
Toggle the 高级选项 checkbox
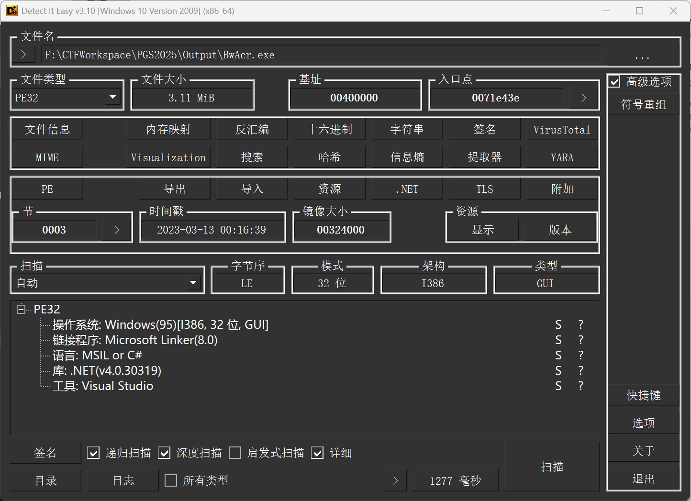(x=614, y=82)
